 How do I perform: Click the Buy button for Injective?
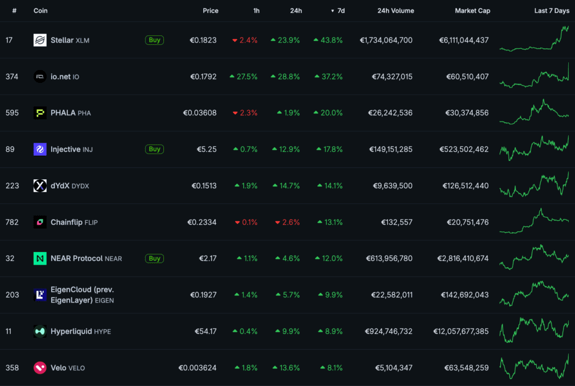154,149
